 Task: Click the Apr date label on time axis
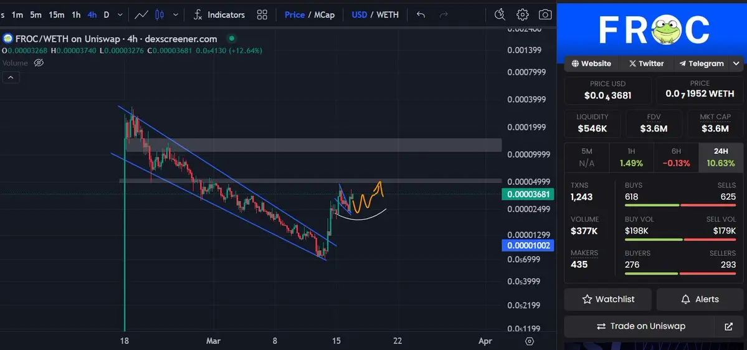tap(485, 341)
